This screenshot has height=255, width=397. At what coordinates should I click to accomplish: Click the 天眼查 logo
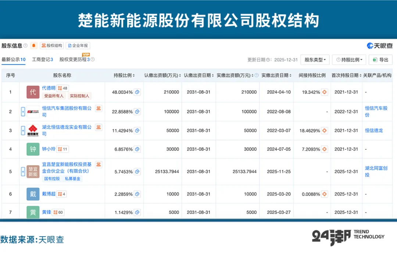click(380, 46)
